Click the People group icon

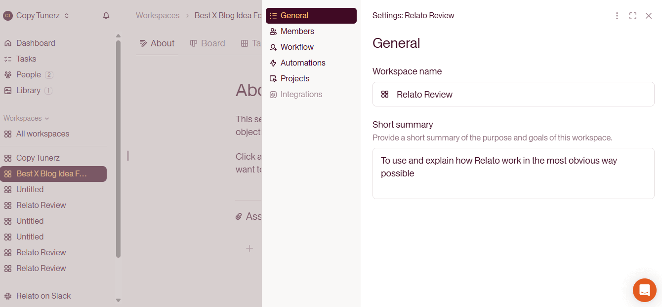[8, 75]
